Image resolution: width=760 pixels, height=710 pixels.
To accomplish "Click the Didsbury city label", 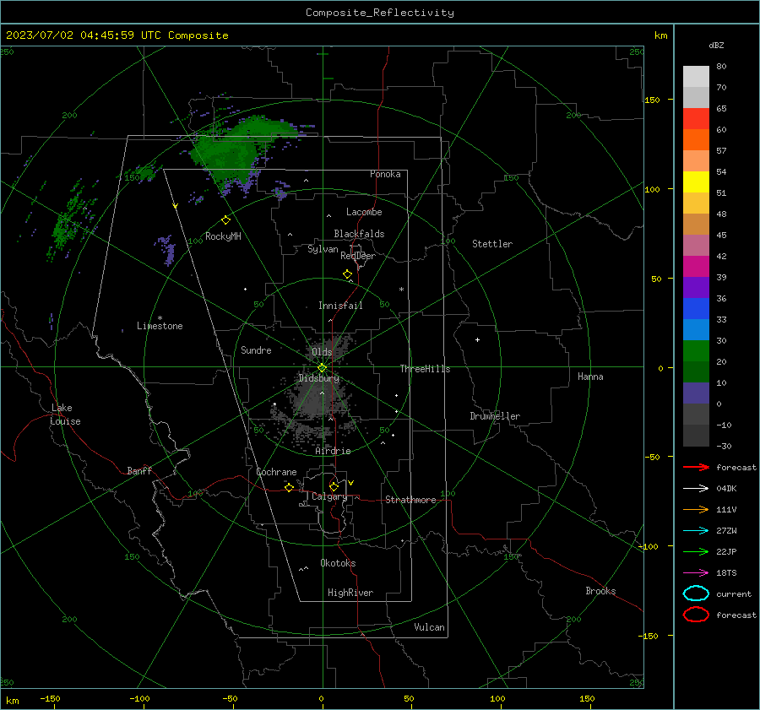I will pyautogui.click(x=319, y=378).
